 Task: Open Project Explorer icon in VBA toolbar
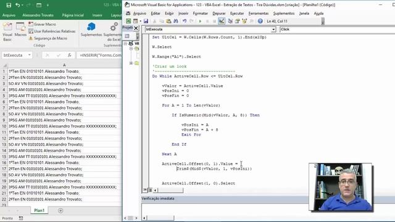click(230, 21)
